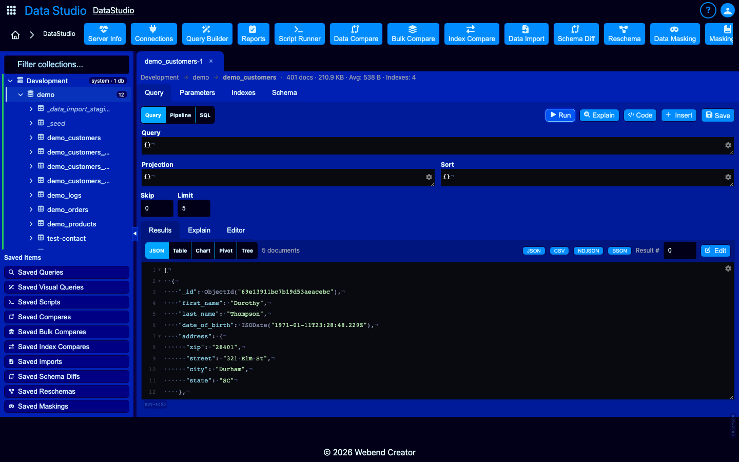
Task: Expand the test-contact collection
Action: (x=31, y=238)
